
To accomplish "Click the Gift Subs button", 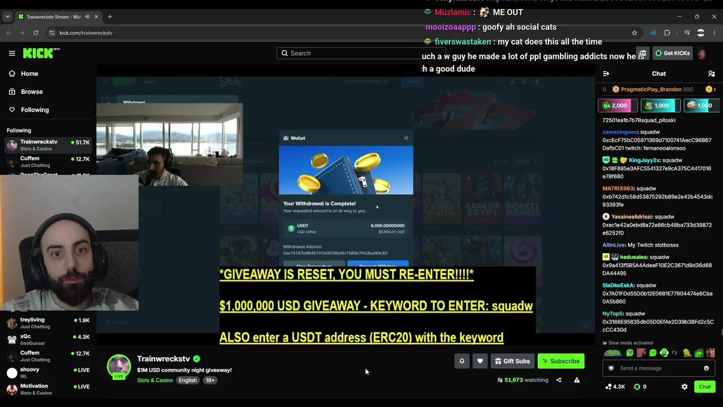I will click(x=512, y=361).
